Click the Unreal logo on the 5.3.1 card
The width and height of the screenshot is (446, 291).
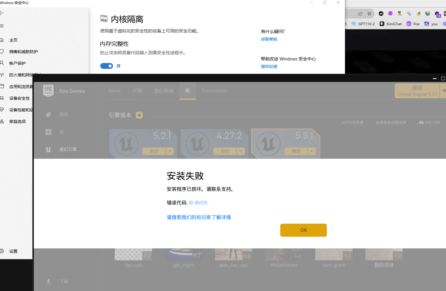click(269, 144)
